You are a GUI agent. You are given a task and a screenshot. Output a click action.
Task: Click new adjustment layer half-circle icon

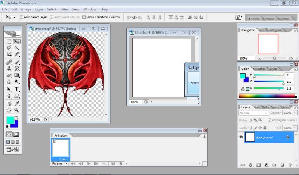coord(266,165)
